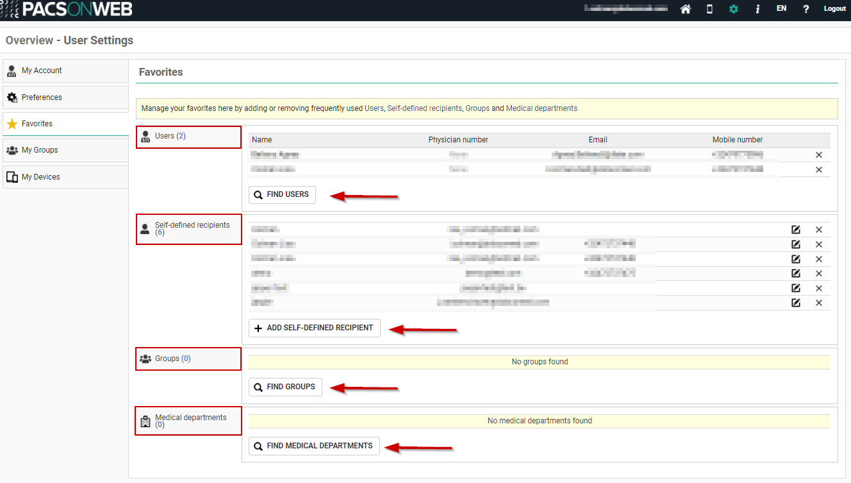Click the Name column header
The width and height of the screenshot is (851, 483).
(262, 140)
